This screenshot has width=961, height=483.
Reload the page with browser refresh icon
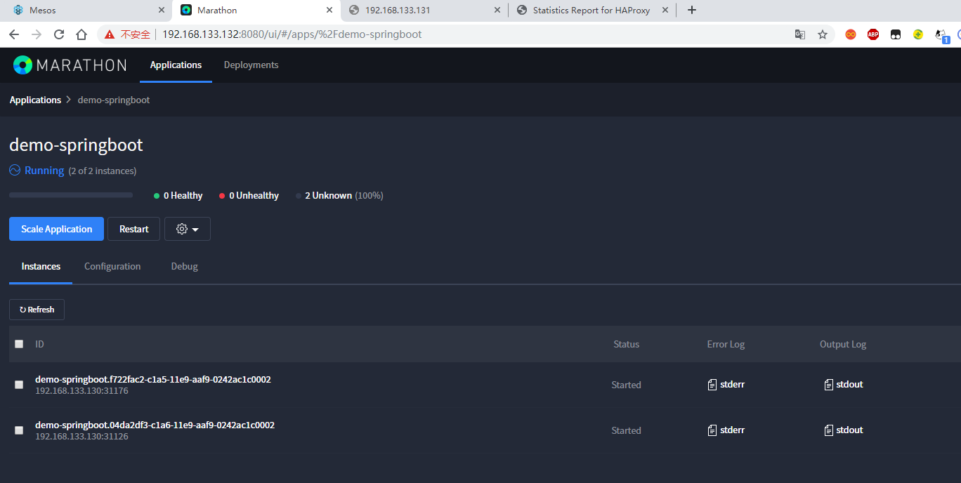coord(59,34)
